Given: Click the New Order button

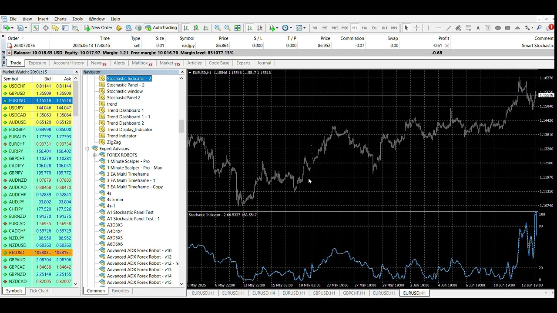Looking at the screenshot, I should point(98,28).
